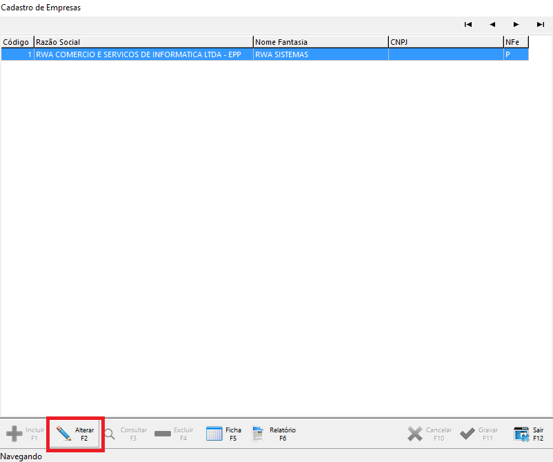Exit with the Sair F12 button
The image size is (553, 462).
(529, 434)
